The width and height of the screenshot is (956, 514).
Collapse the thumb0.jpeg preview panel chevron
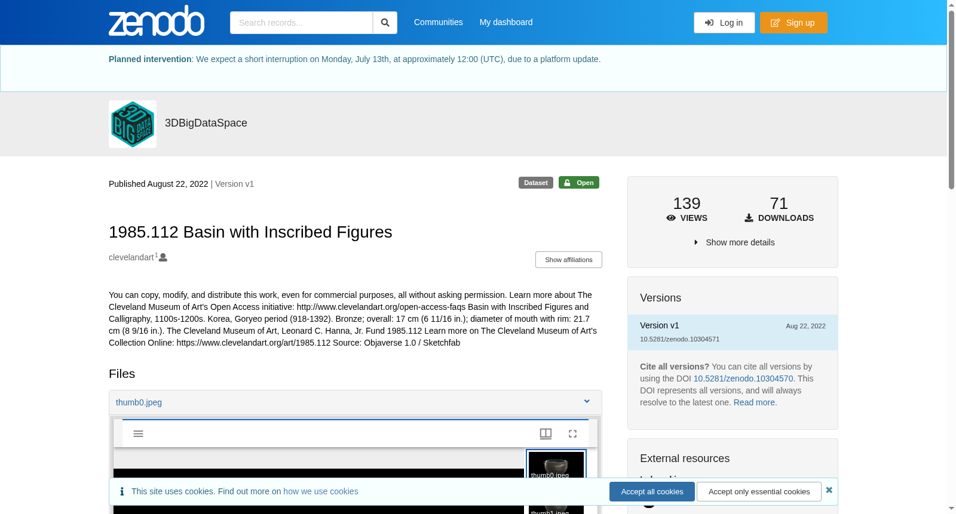[587, 402]
